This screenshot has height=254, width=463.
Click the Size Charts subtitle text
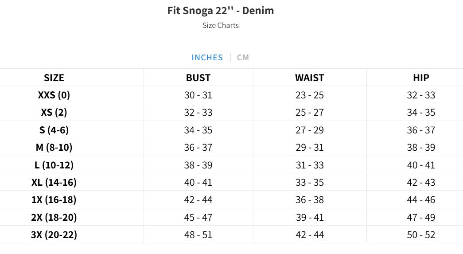coord(221,25)
